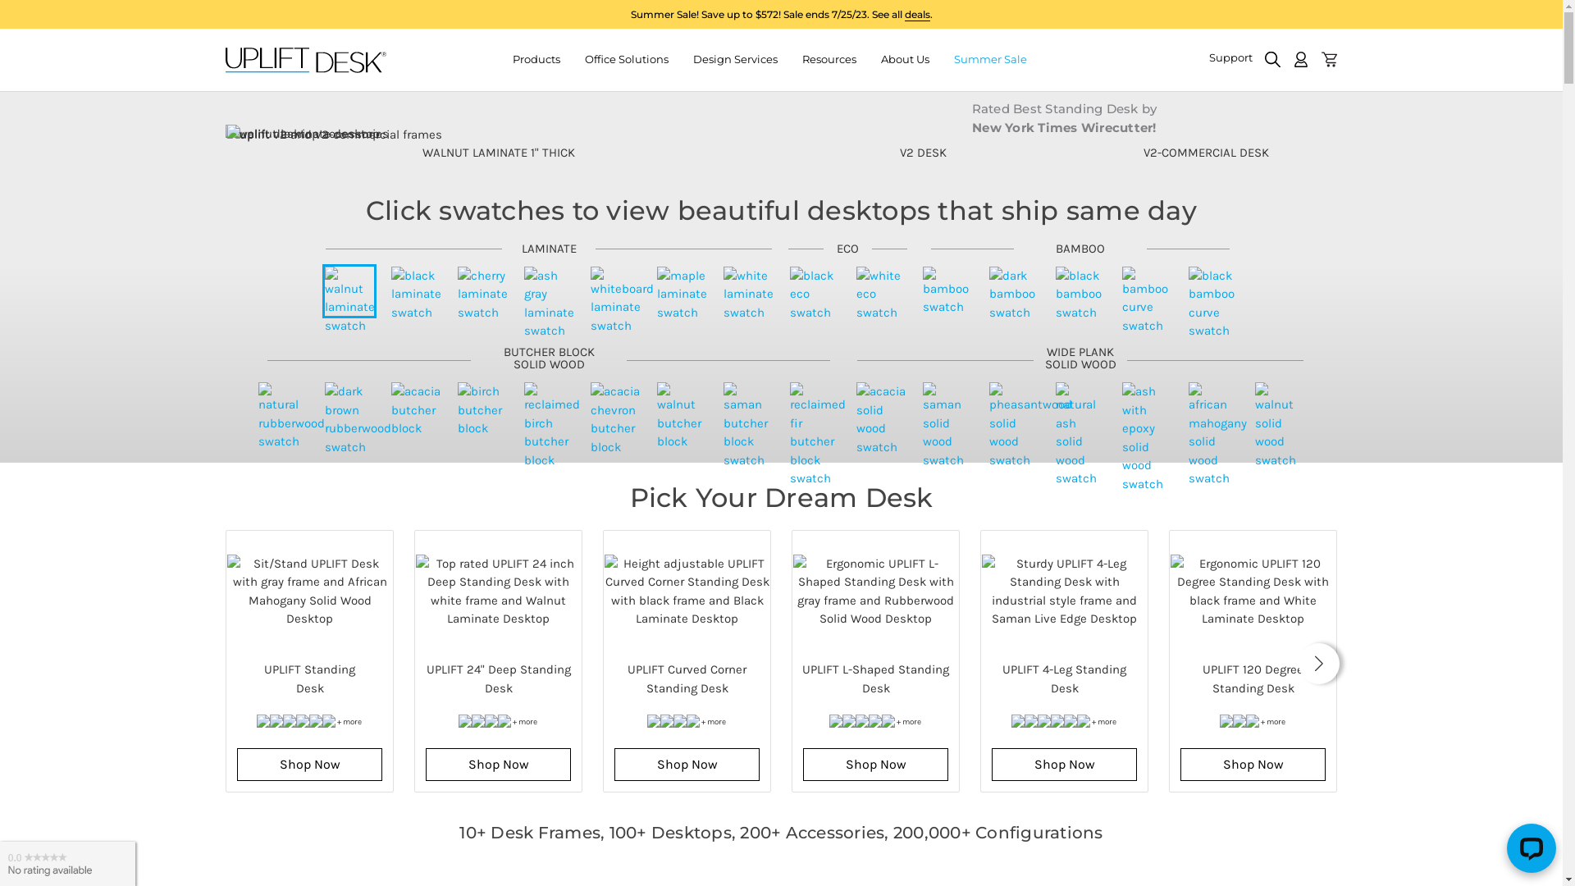This screenshot has width=1575, height=886.
Task: Click the Support link
Action: coord(1230,57)
